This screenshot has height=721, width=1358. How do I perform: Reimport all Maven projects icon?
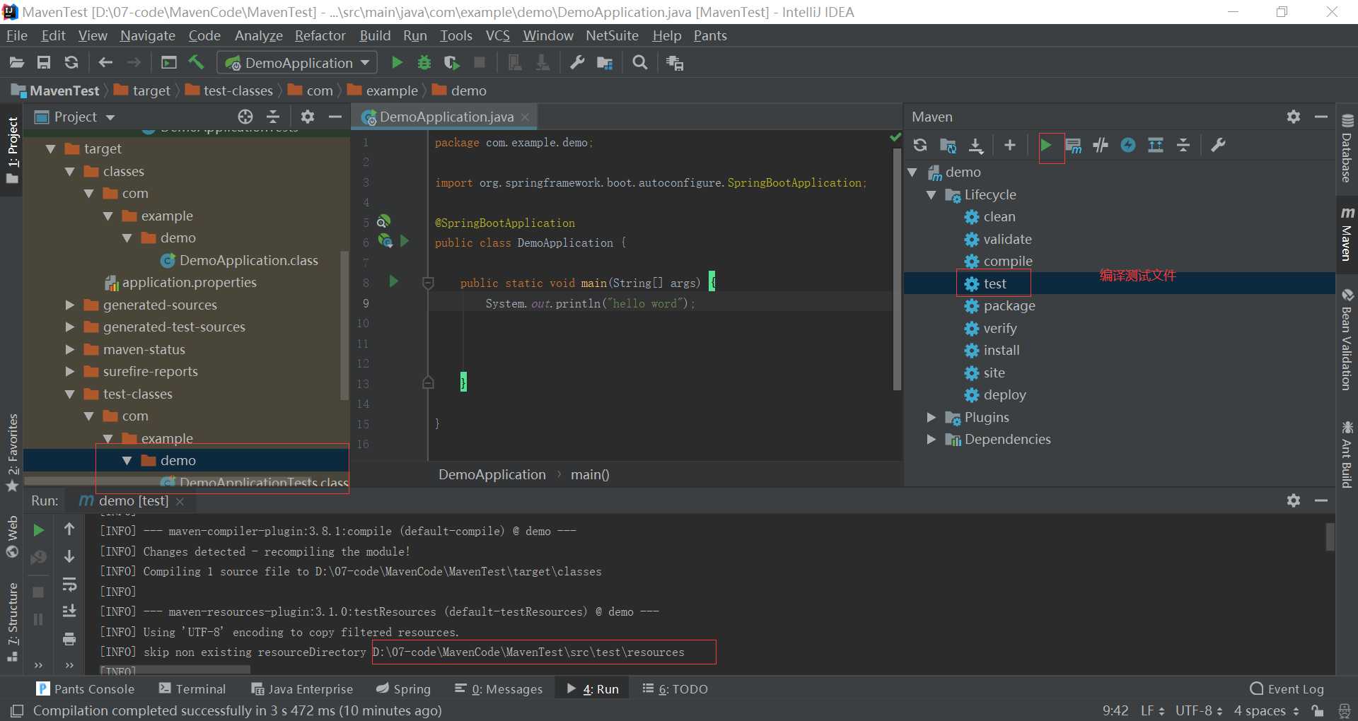[920, 145]
